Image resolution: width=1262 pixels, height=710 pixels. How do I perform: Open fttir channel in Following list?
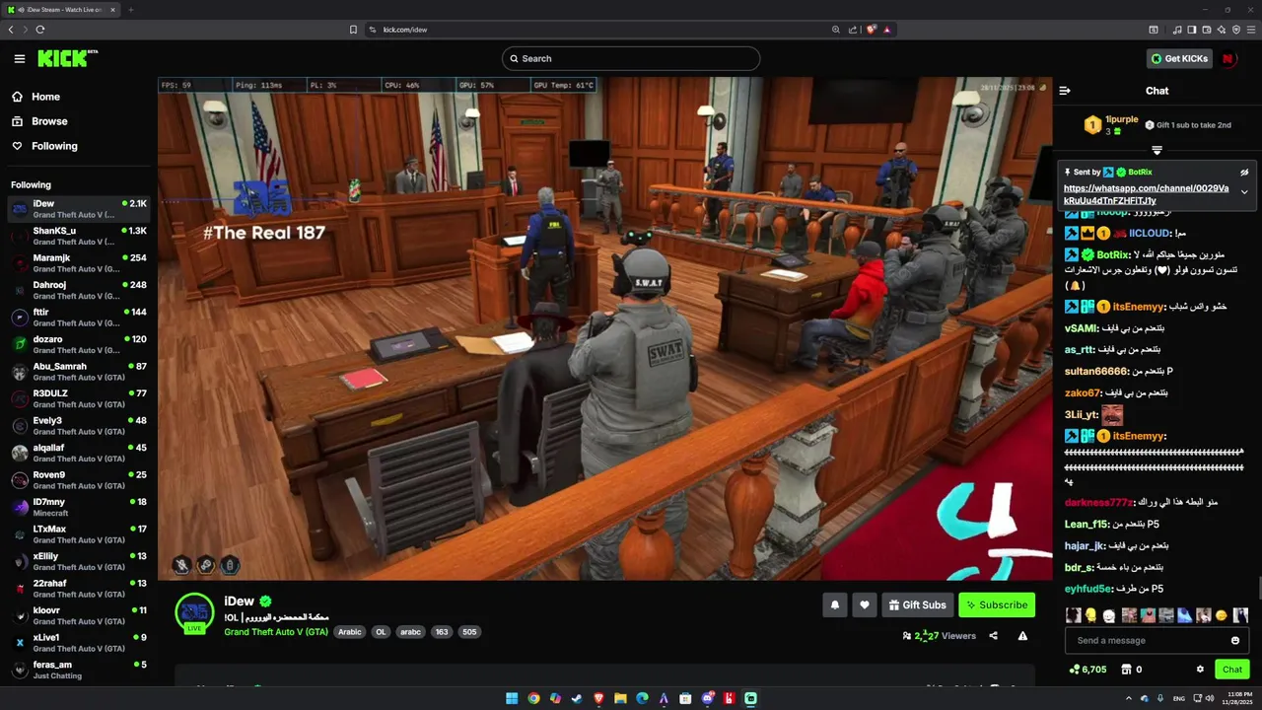(x=79, y=318)
